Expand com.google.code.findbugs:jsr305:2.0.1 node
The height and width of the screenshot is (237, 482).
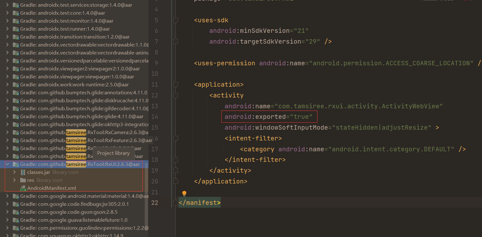7,204
